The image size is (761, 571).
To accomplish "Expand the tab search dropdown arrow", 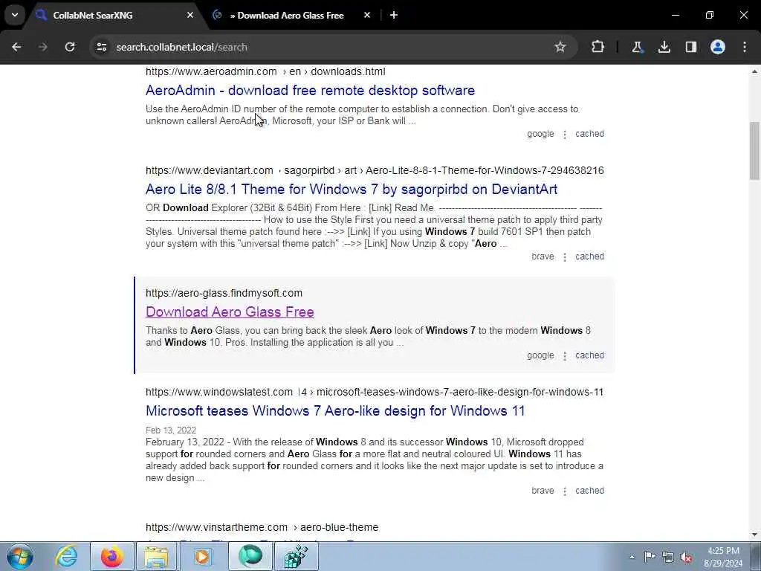I will pos(15,15).
